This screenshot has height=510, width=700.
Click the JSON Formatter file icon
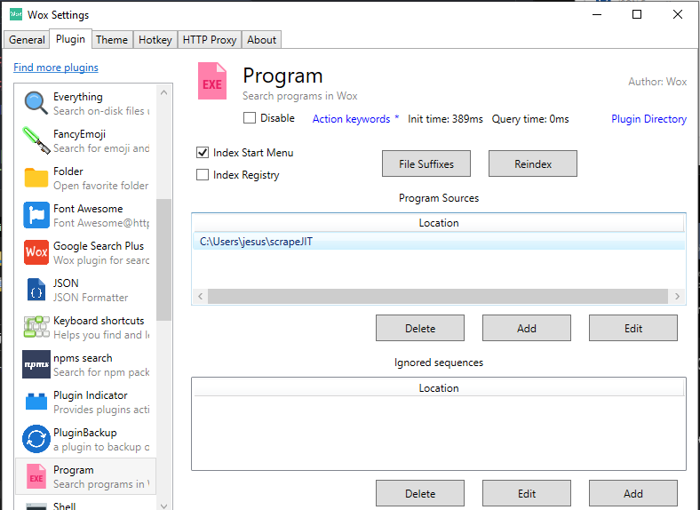pos(36,290)
